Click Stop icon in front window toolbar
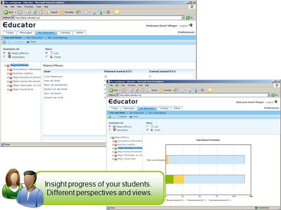This screenshot has height=210, width=281. tap(131, 90)
